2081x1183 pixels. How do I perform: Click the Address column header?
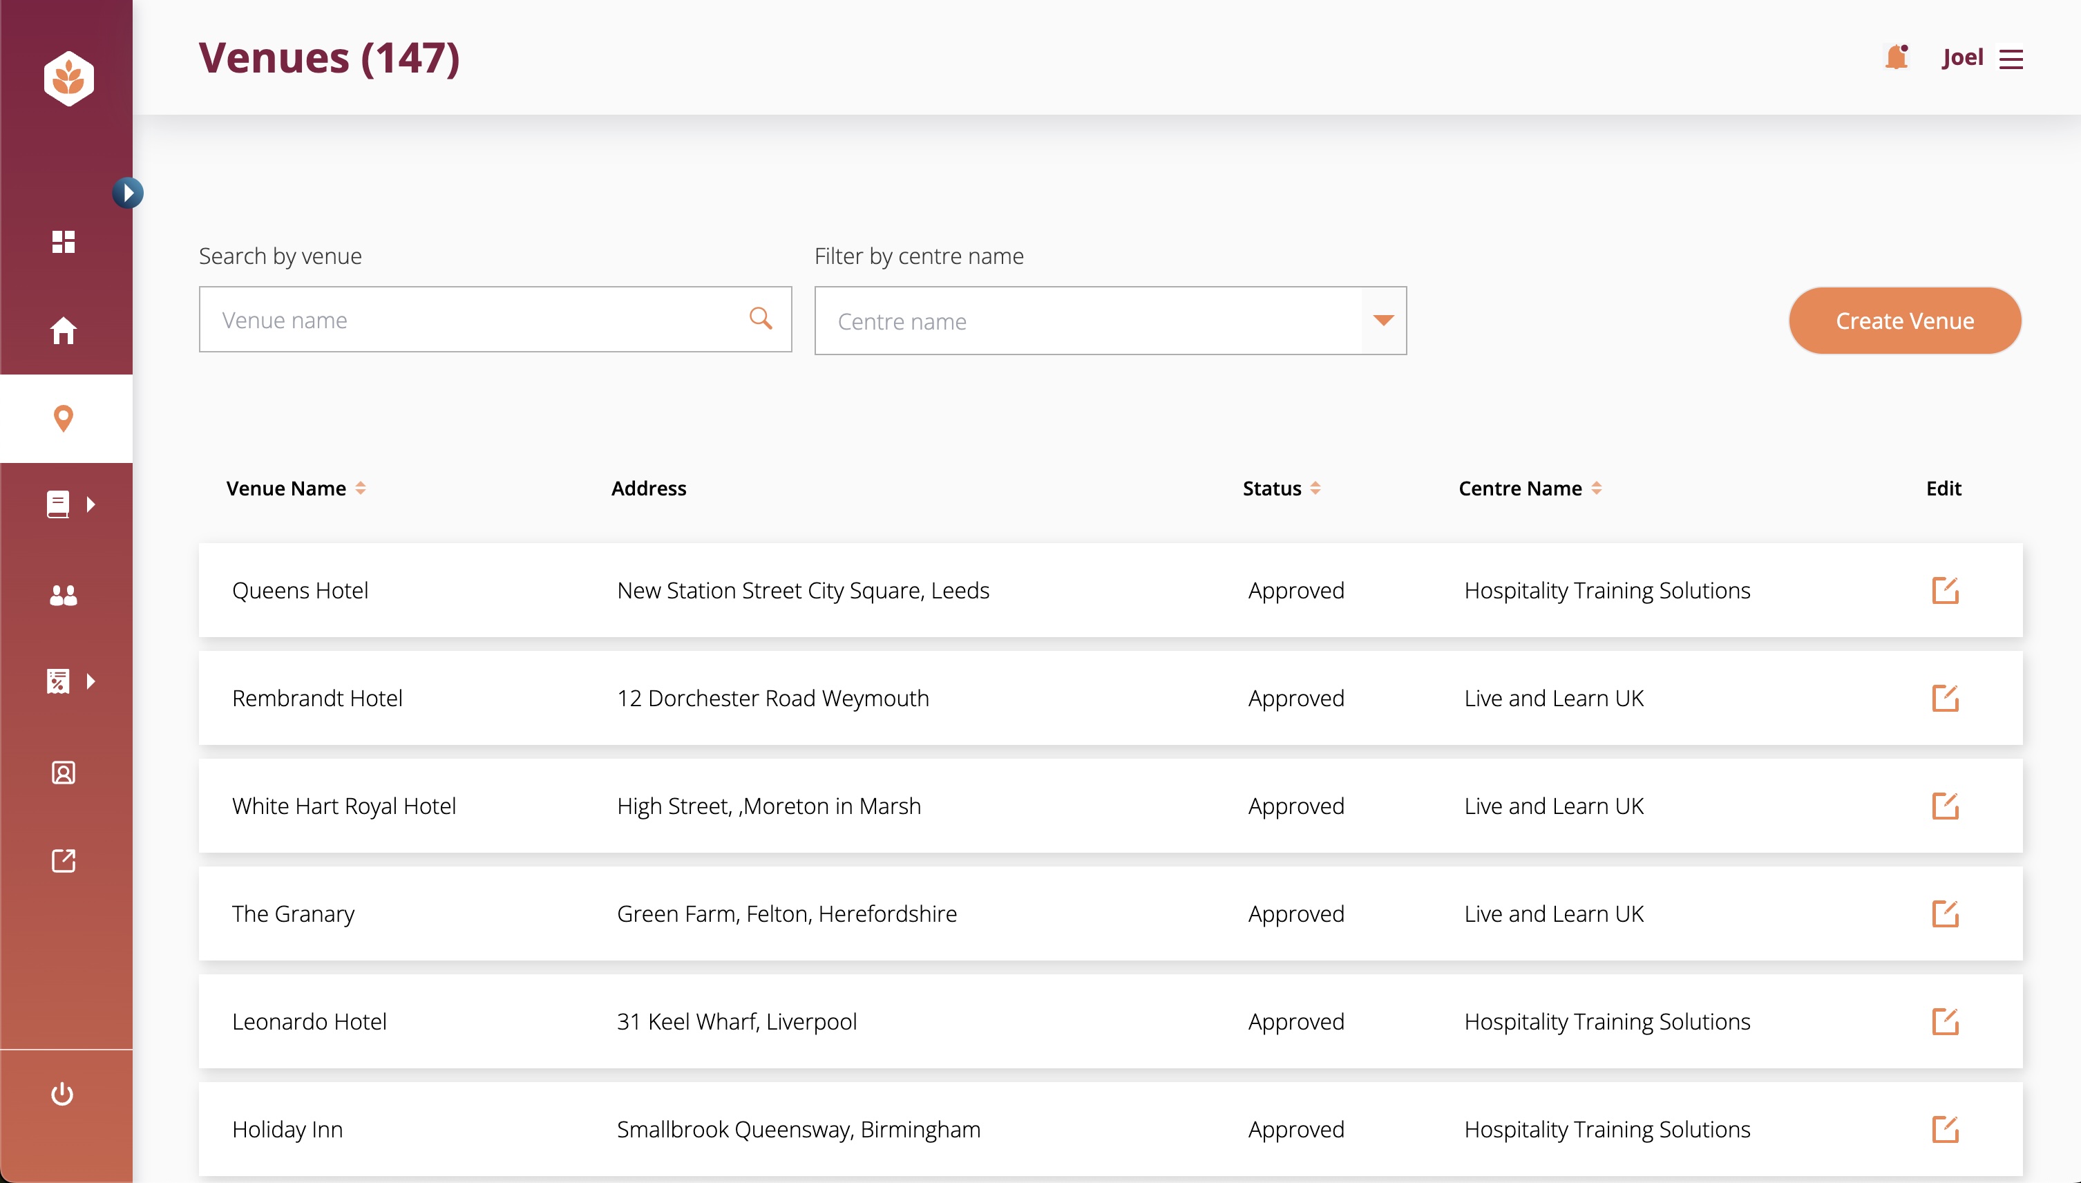648,489
